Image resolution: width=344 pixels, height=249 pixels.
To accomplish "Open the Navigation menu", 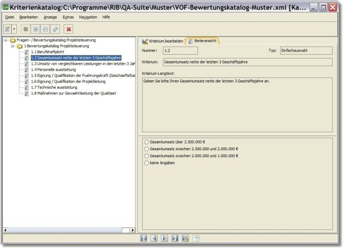I will [88, 17].
